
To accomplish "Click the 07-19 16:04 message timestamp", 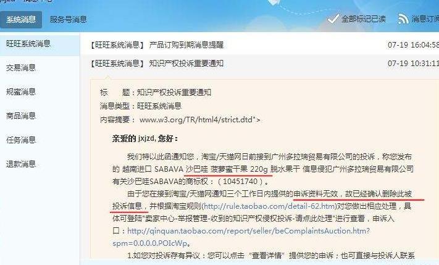I will (413, 45).
